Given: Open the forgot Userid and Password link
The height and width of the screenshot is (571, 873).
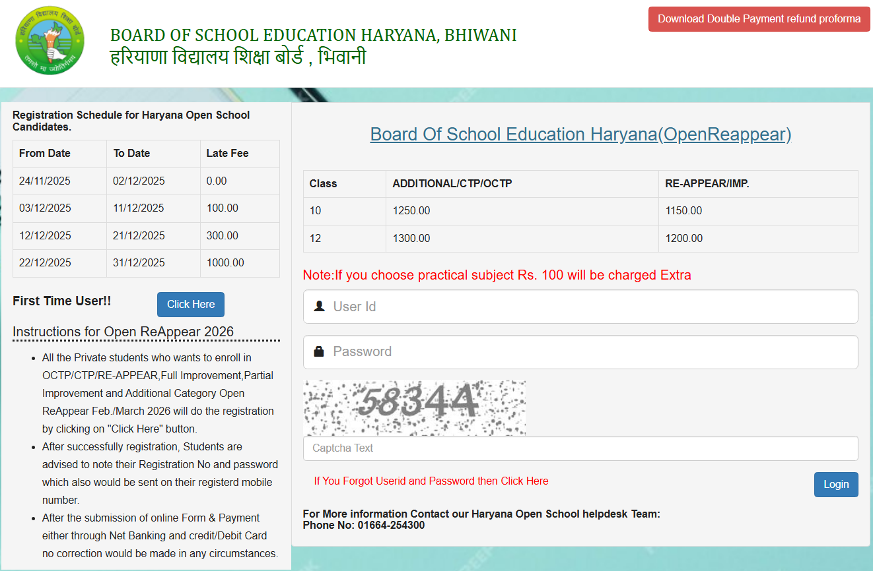Looking at the screenshot, I should click(431, 481).
